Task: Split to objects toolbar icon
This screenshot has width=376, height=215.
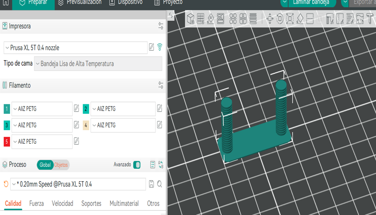Action: 233,19
